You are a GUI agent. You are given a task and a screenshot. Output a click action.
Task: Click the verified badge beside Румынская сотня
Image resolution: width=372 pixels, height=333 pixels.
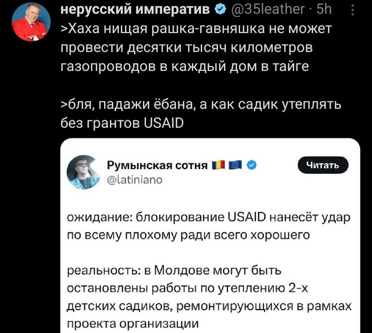[251, 166]
